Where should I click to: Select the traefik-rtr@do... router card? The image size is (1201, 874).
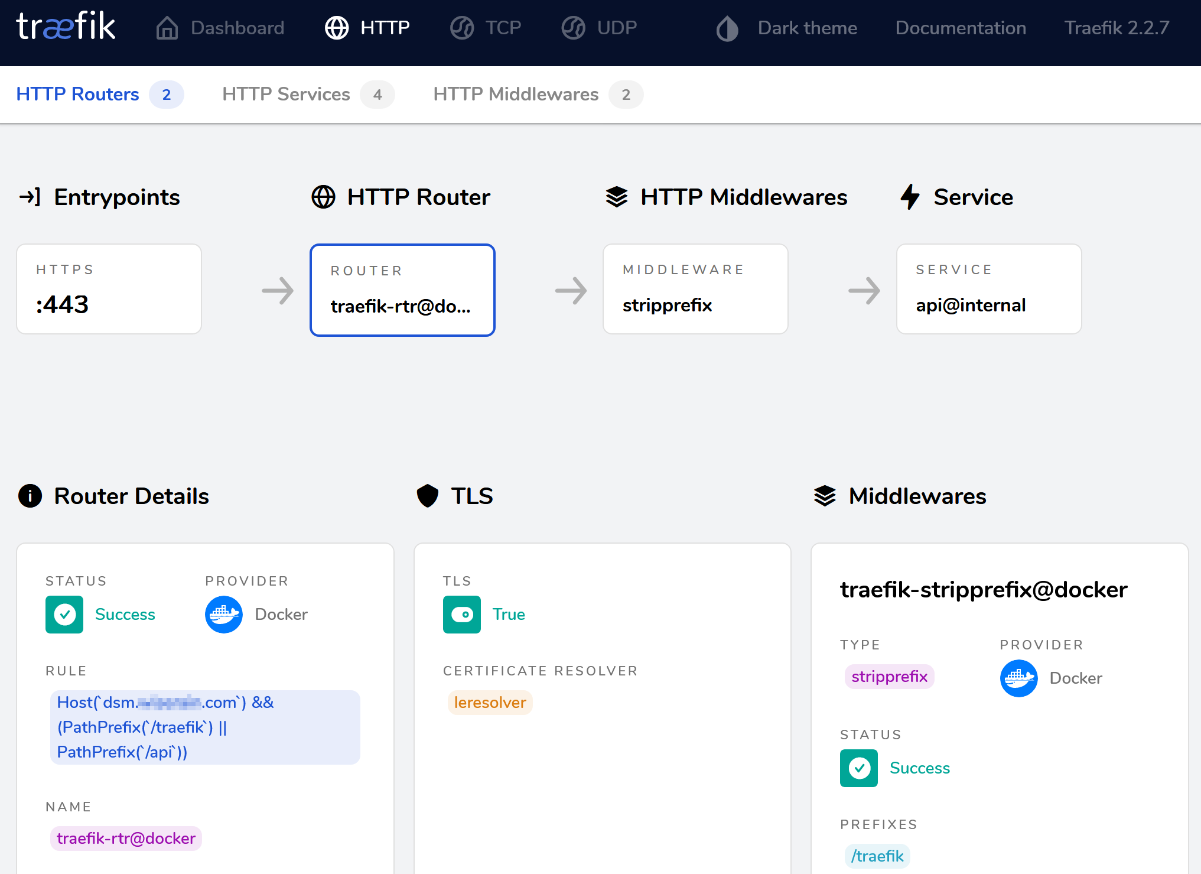(402, 290)
